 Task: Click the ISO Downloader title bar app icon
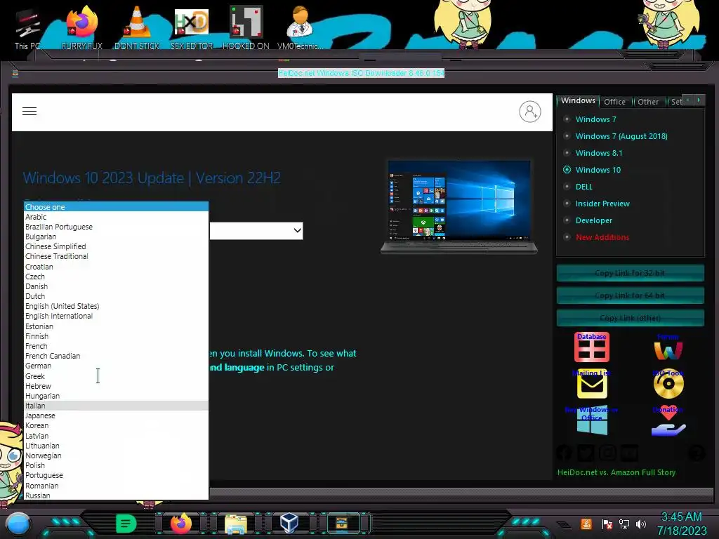[x=15, y=73]
